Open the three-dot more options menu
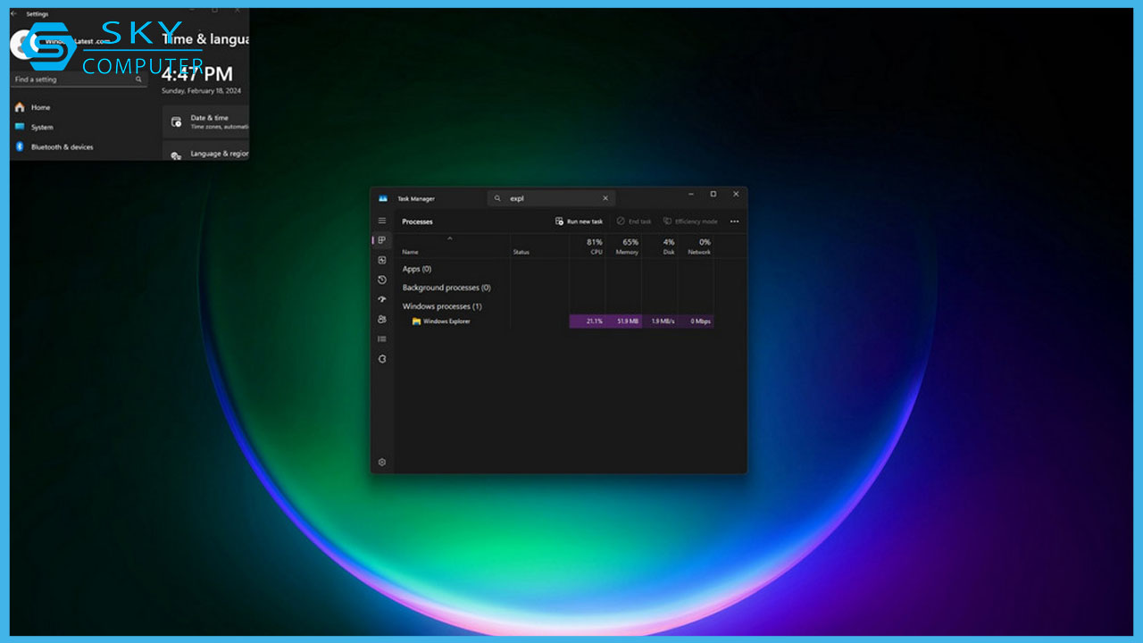The width and height of the screenshot is (1143, 643). coord(734,221)
